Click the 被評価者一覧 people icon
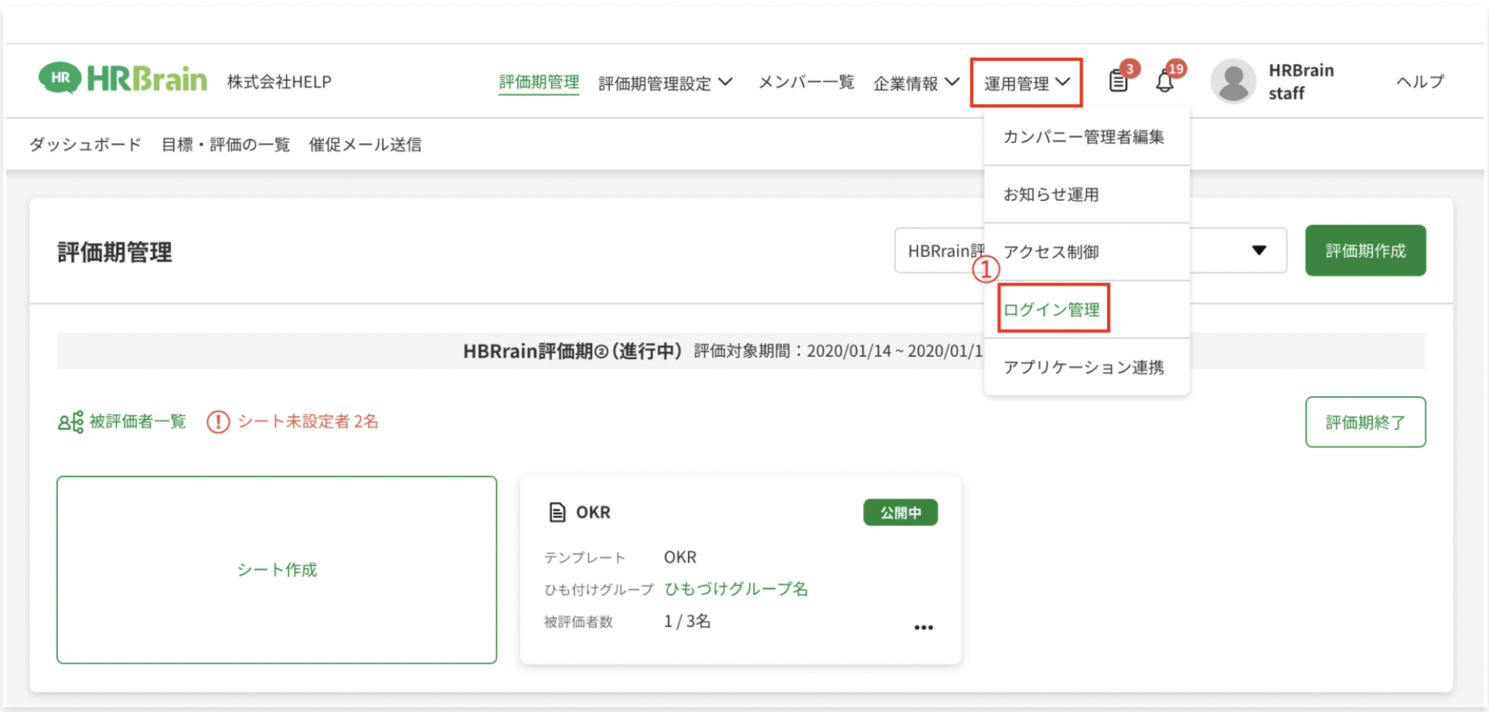 click(70, 422)
